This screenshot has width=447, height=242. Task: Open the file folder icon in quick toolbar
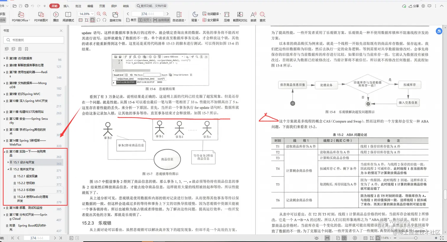[14, 6]
